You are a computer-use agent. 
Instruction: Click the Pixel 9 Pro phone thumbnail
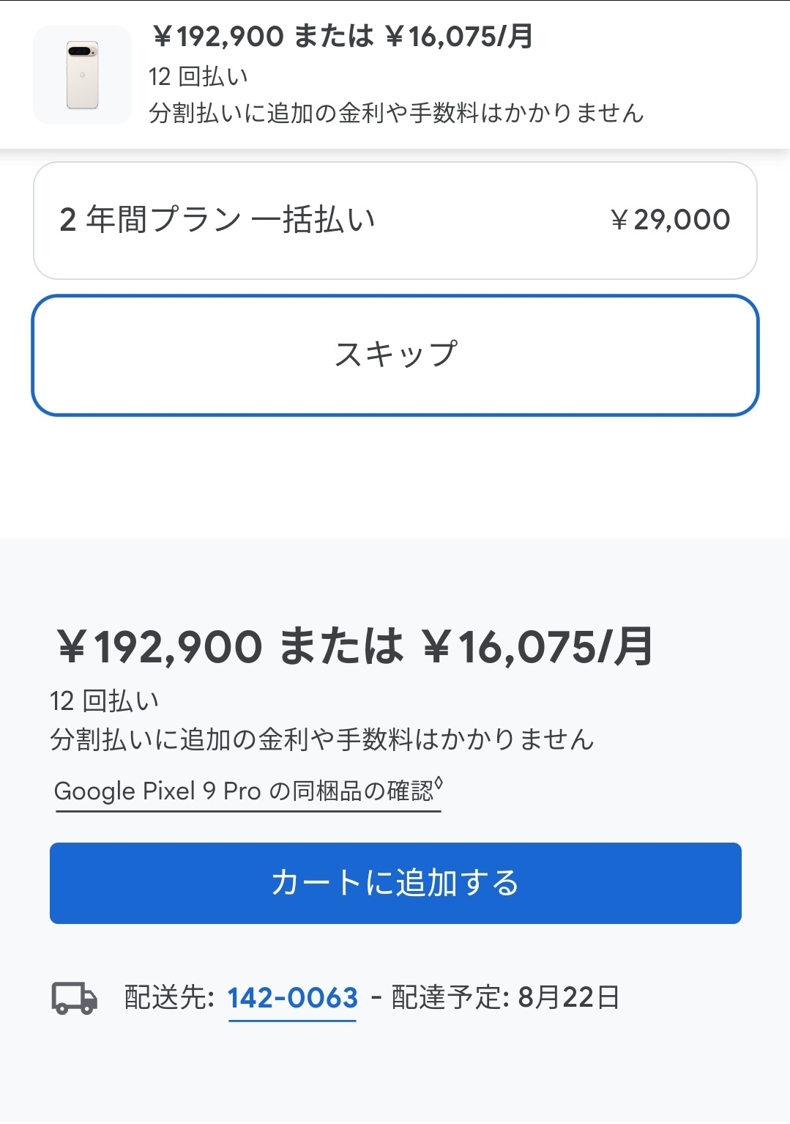[x=82, y=75]
